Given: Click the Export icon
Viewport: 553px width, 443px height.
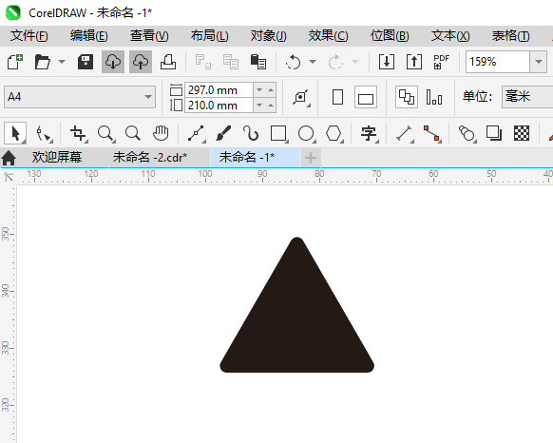Looking at the screenshot, I should point(414,62).
